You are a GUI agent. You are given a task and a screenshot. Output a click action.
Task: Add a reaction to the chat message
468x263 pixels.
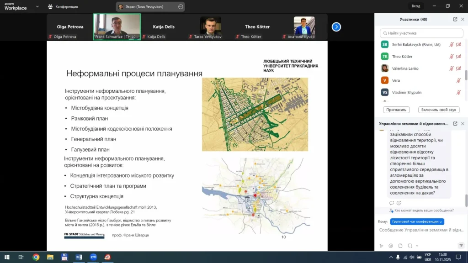click(x=399, y=203)
